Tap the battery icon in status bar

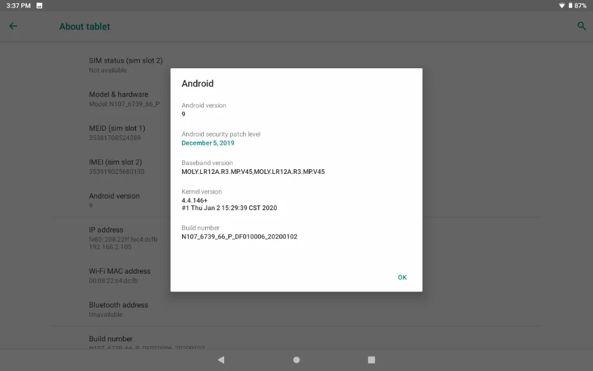570,6
